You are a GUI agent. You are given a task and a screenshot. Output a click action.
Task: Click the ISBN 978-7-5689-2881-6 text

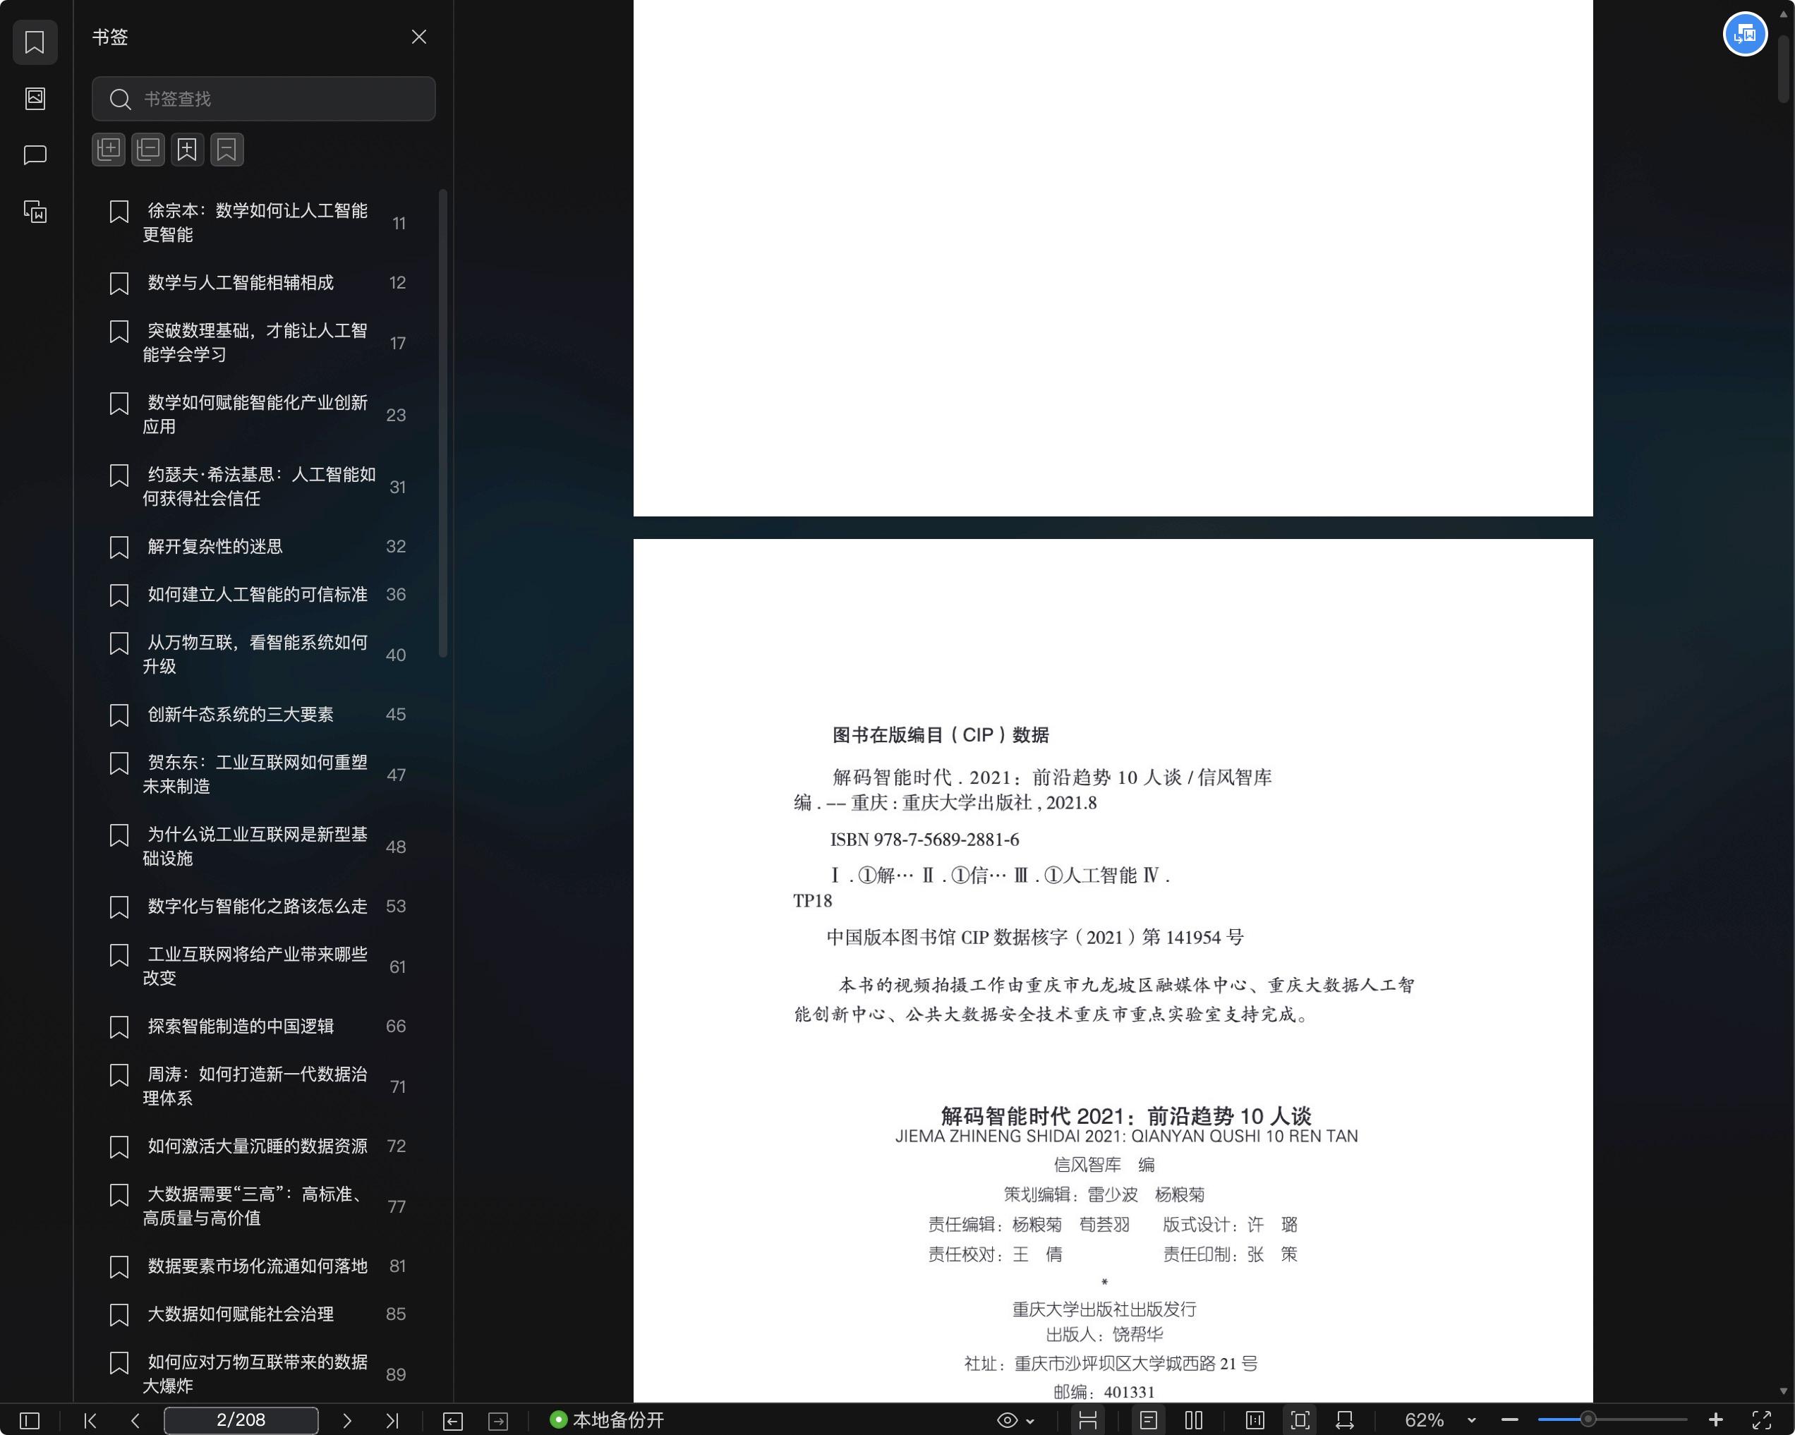pos(924,839)
